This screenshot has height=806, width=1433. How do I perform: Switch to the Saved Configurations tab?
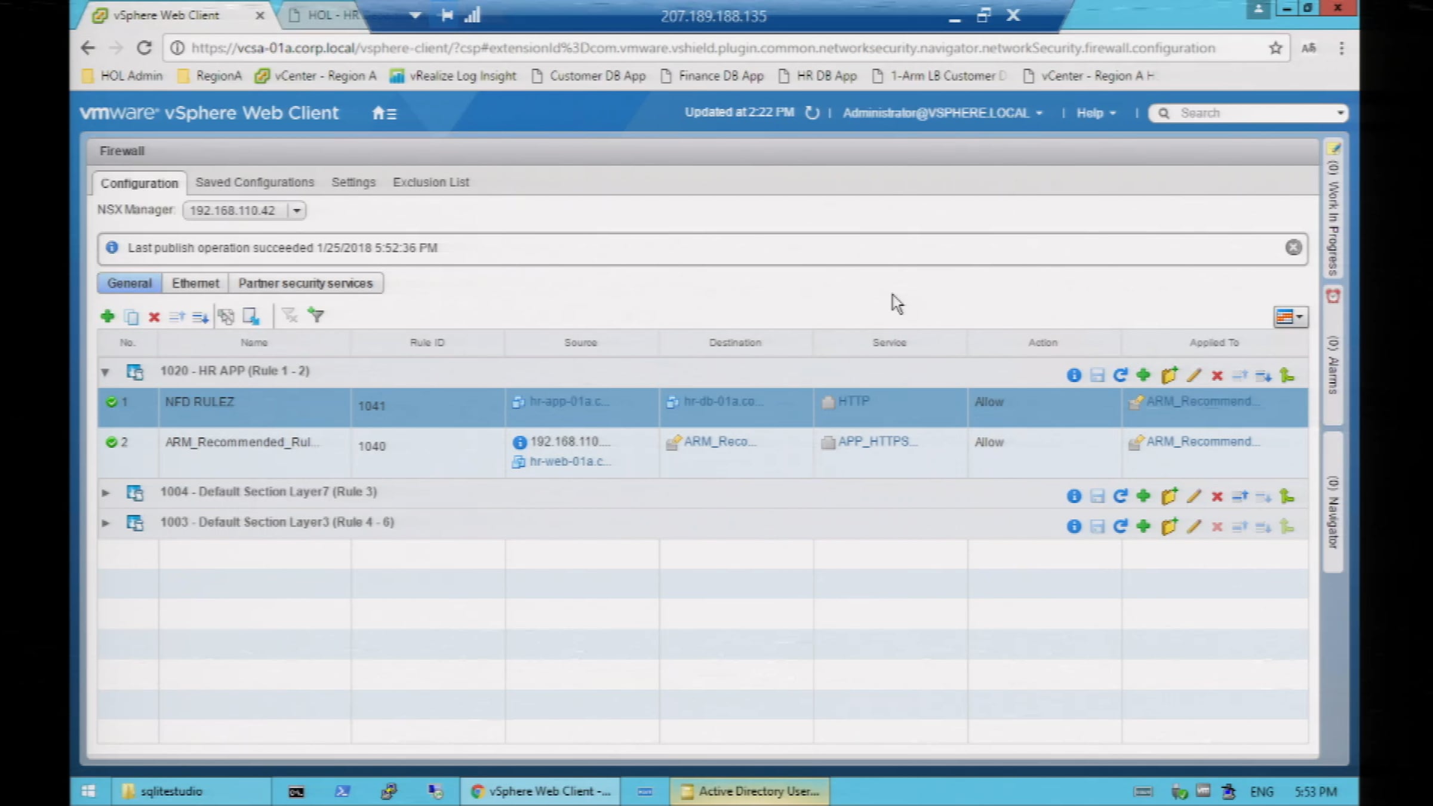pyautogui.click(x=254, y=183)
